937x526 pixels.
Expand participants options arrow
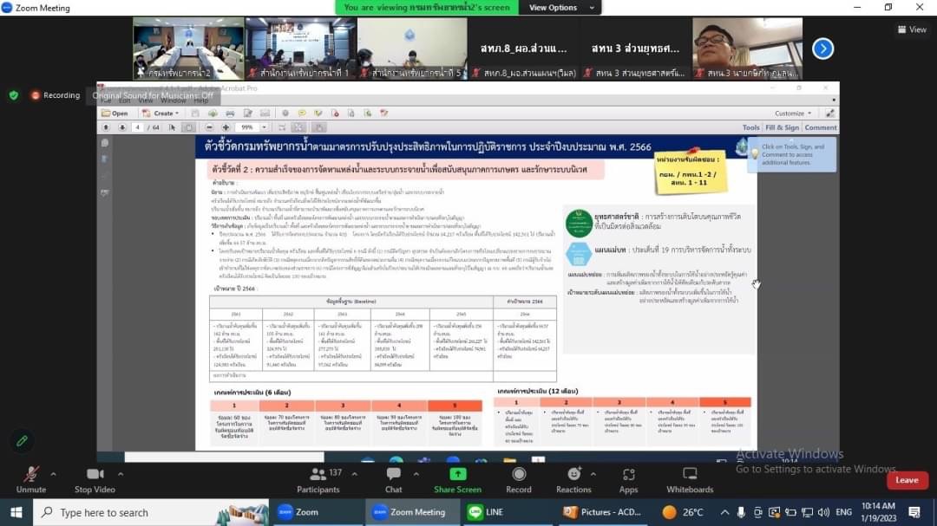click(354, 474)
